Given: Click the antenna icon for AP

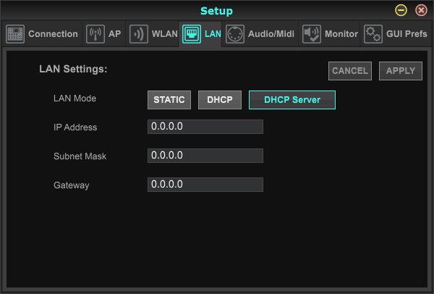Looking at the screenshot, I should (95, 34).
